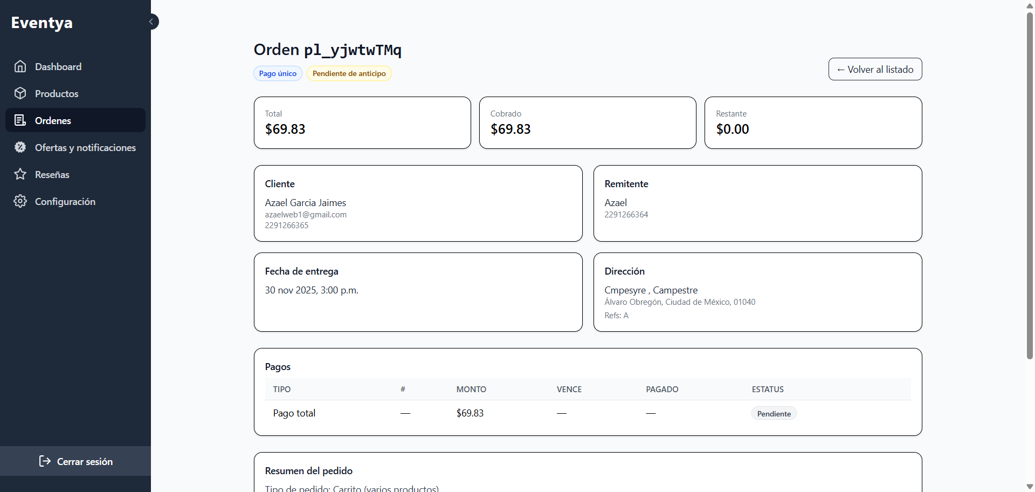Click the Pago único badge
Viewport: 1035px width, 492px height.
[278, 73]
